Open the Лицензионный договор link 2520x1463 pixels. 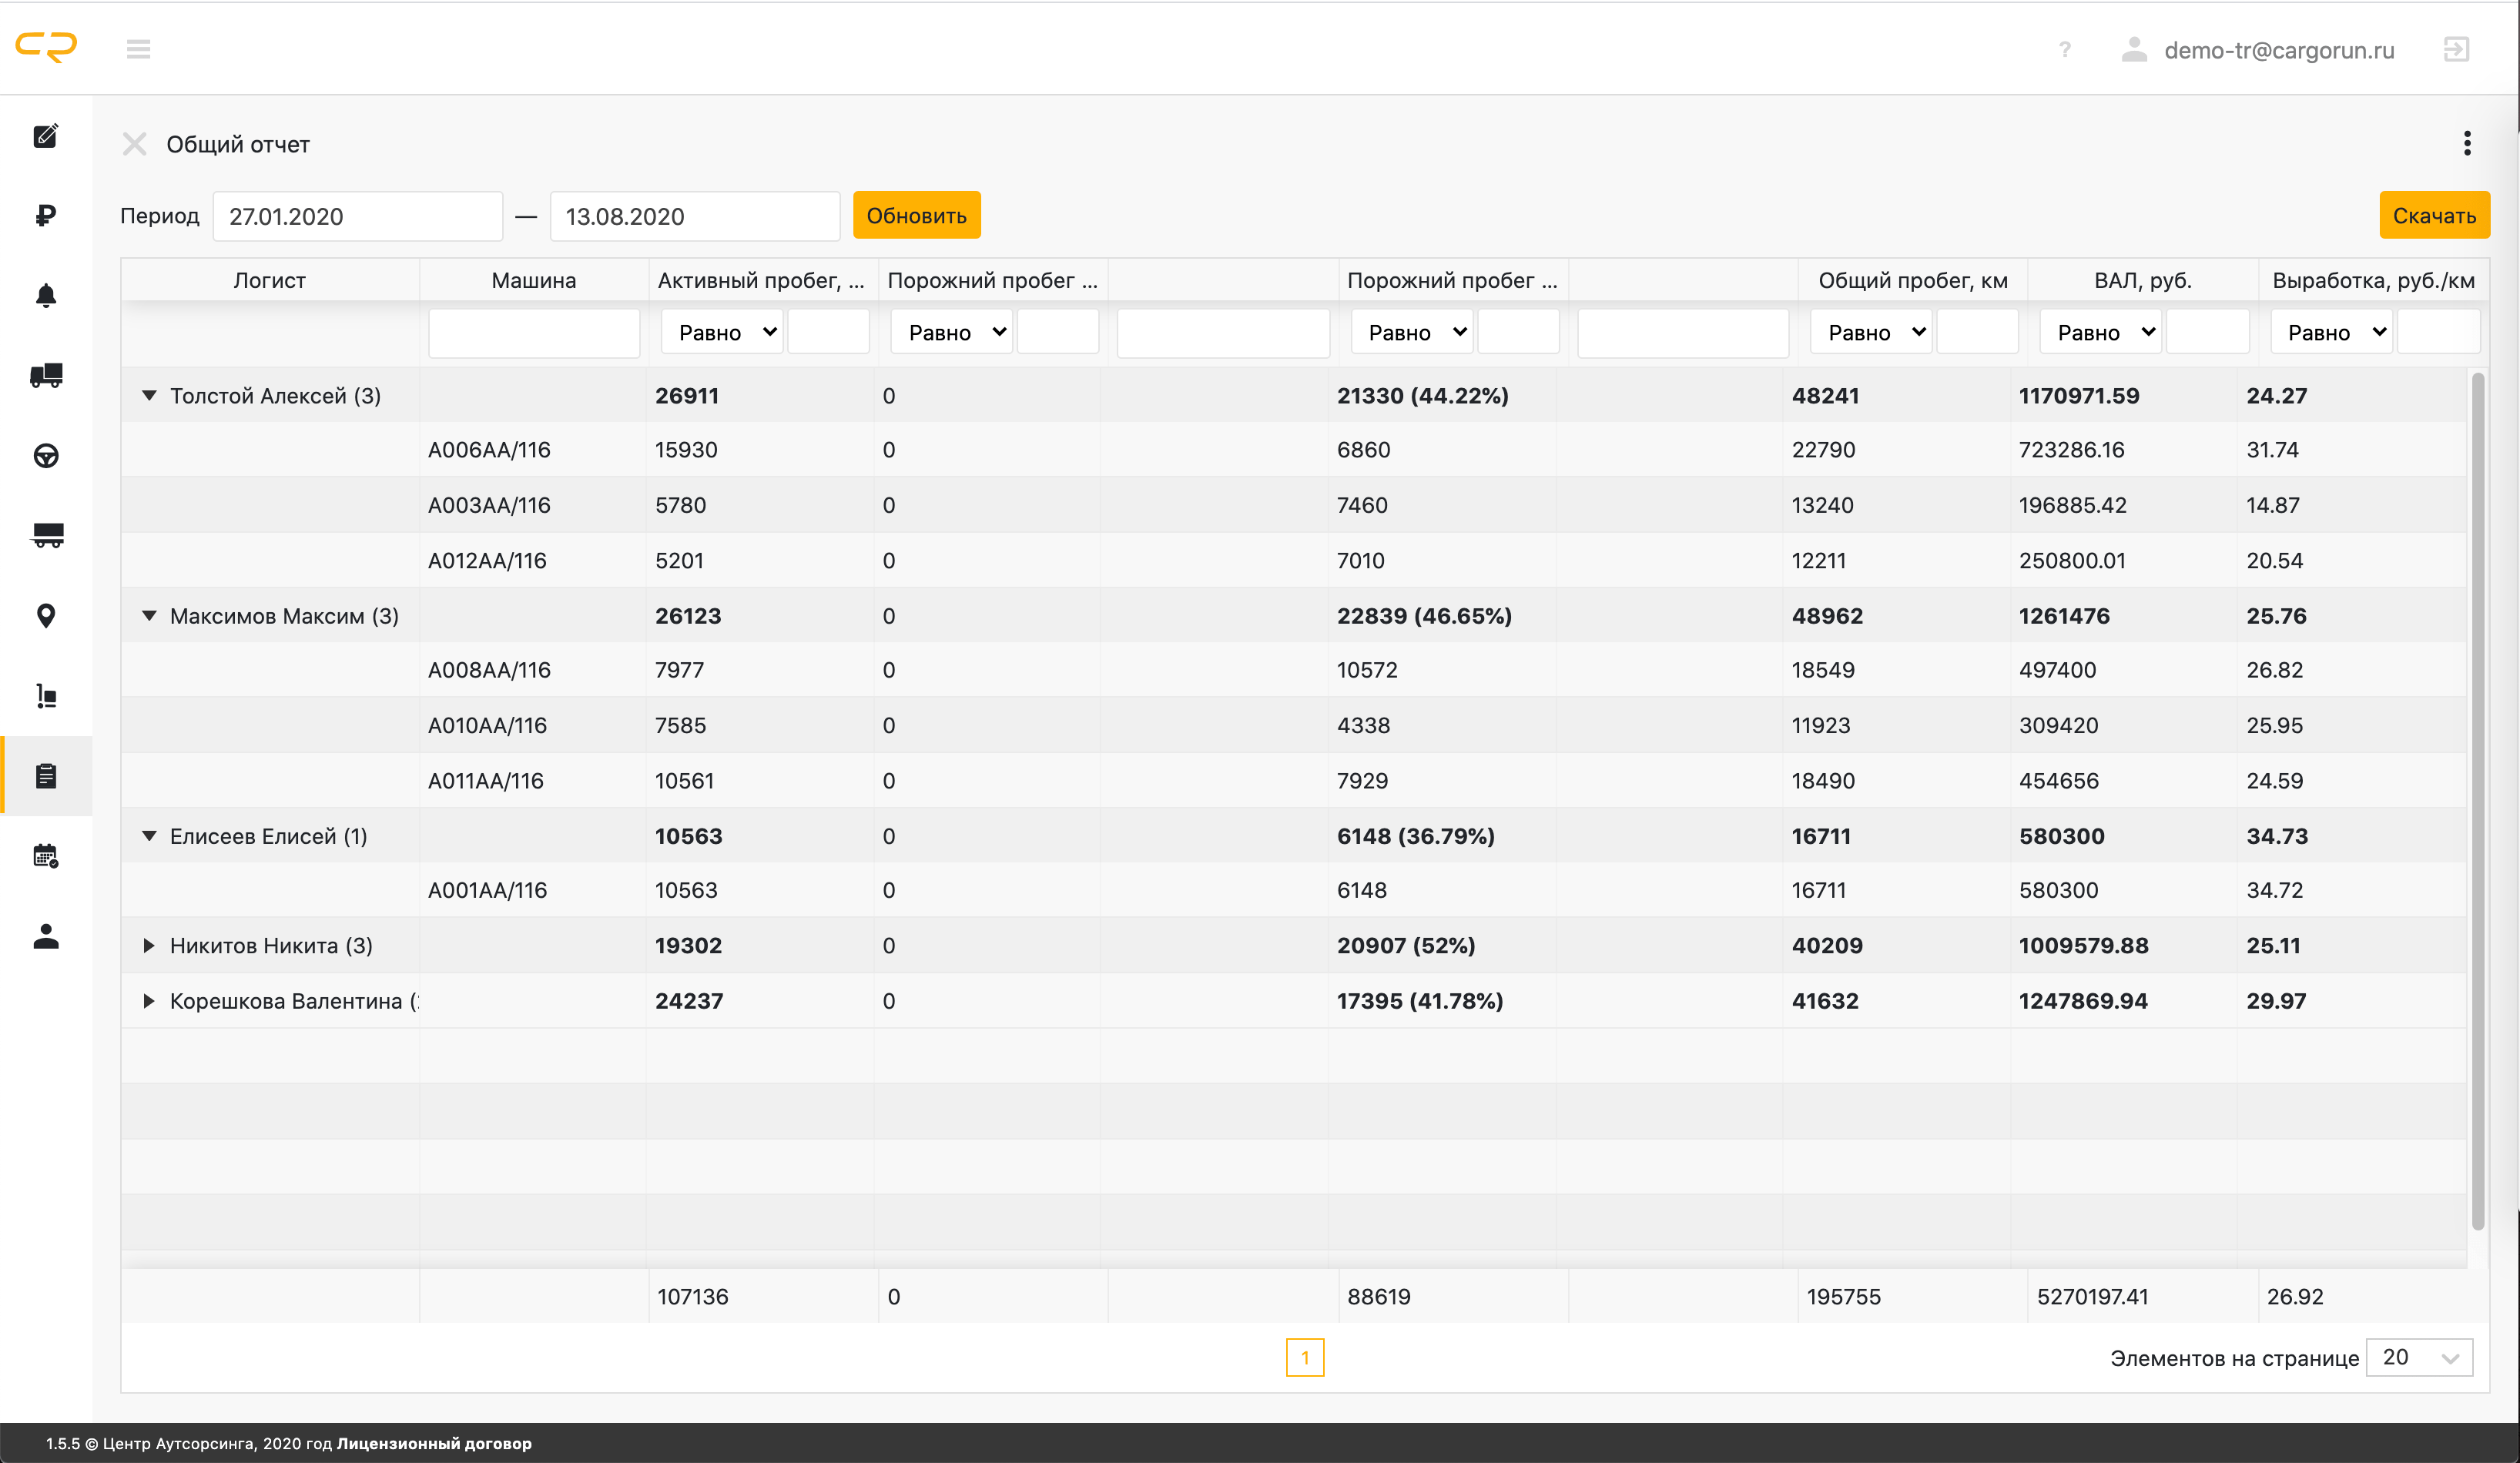coord(434,1443)
